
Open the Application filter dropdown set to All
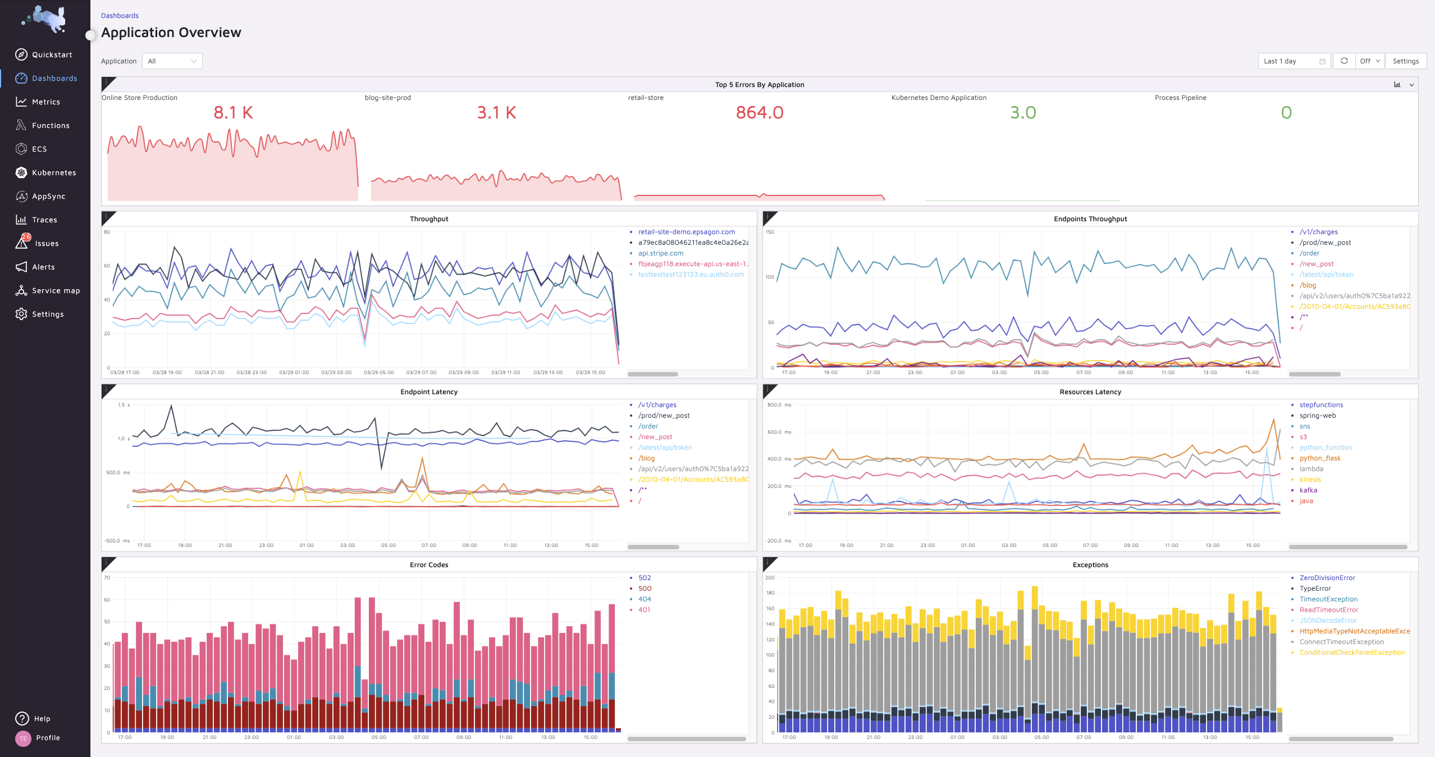pos(172,61)
